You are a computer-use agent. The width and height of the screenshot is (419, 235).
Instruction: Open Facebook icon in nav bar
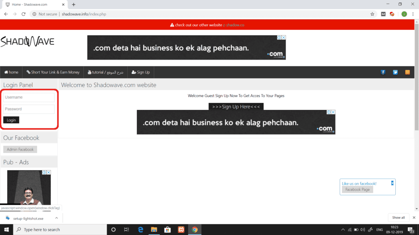tap(383, 72)
